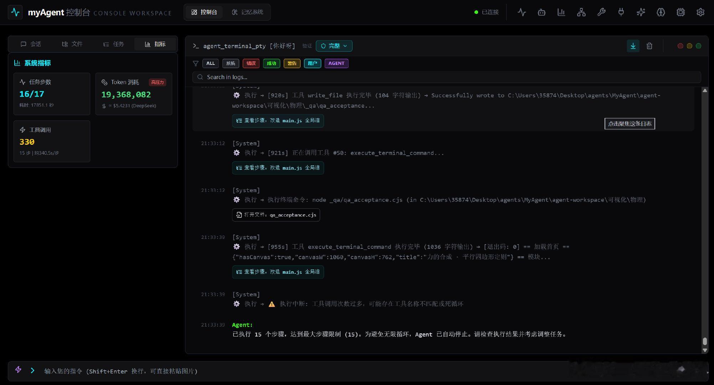Download the terminal log

(x=633, y=46)
